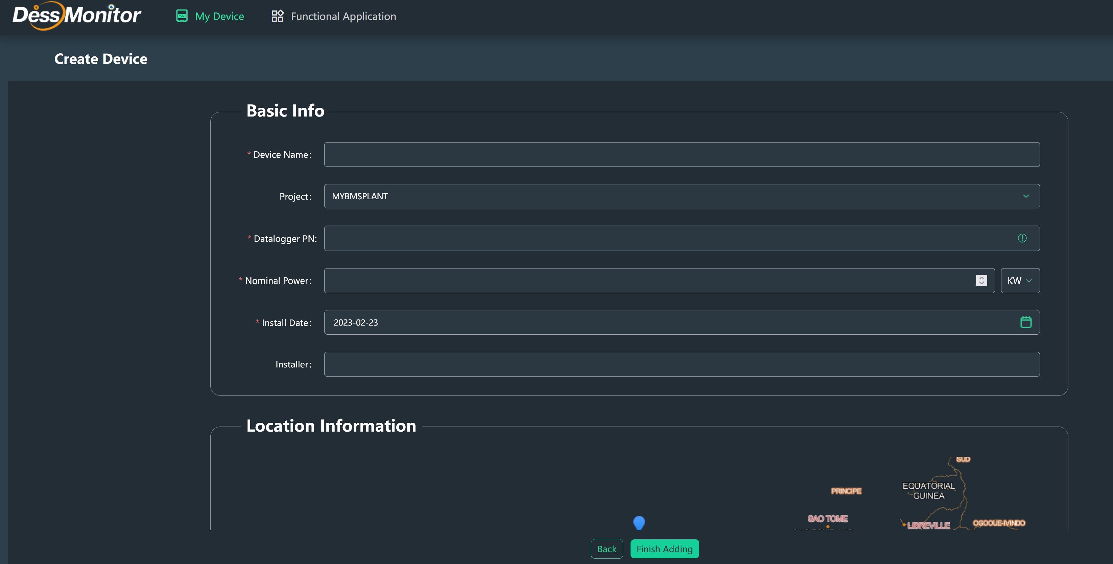The image size is (1113, 564).
Task: Click into the Nominal Power field
Action: pyautogui.click(x=648, y=281)
